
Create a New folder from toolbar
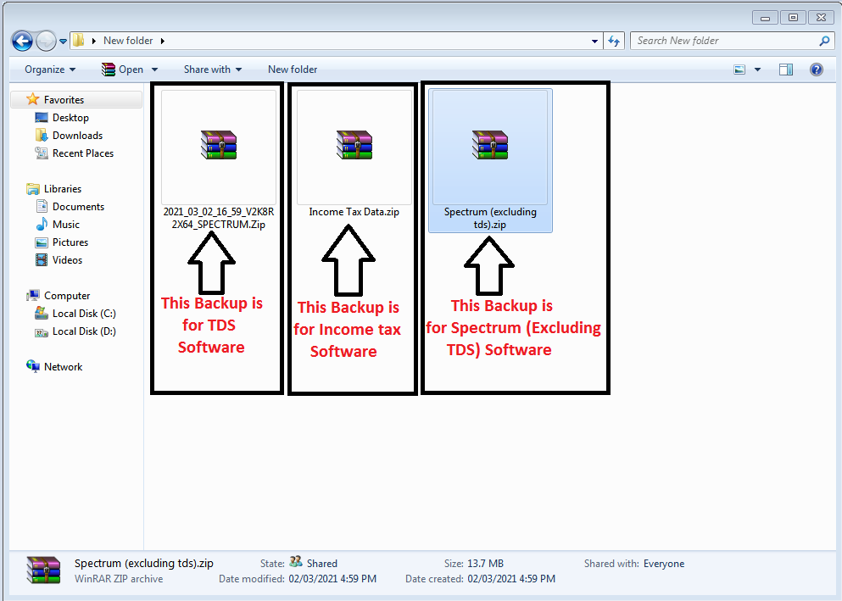point(293,70)
